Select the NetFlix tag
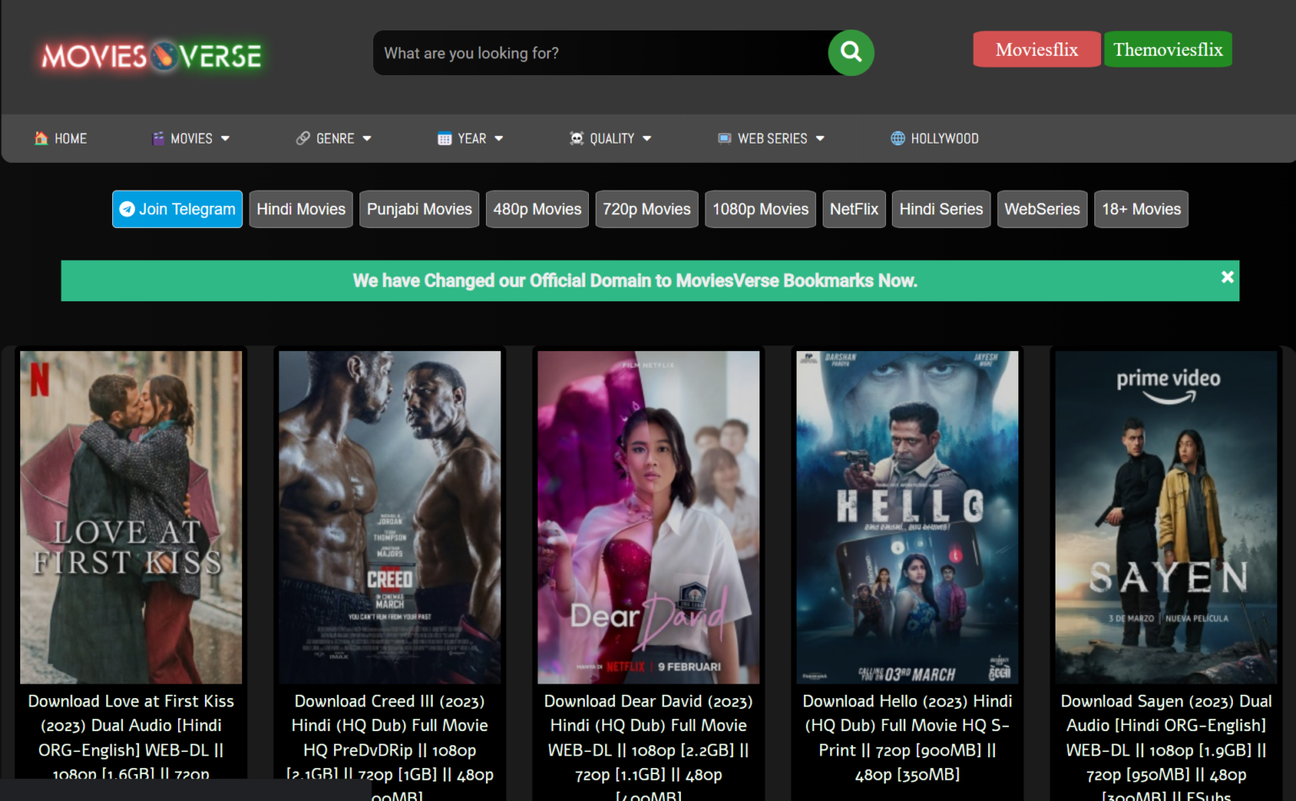Image resolution: width=1296 pixels, height=801 pixels. click(854, 209)
